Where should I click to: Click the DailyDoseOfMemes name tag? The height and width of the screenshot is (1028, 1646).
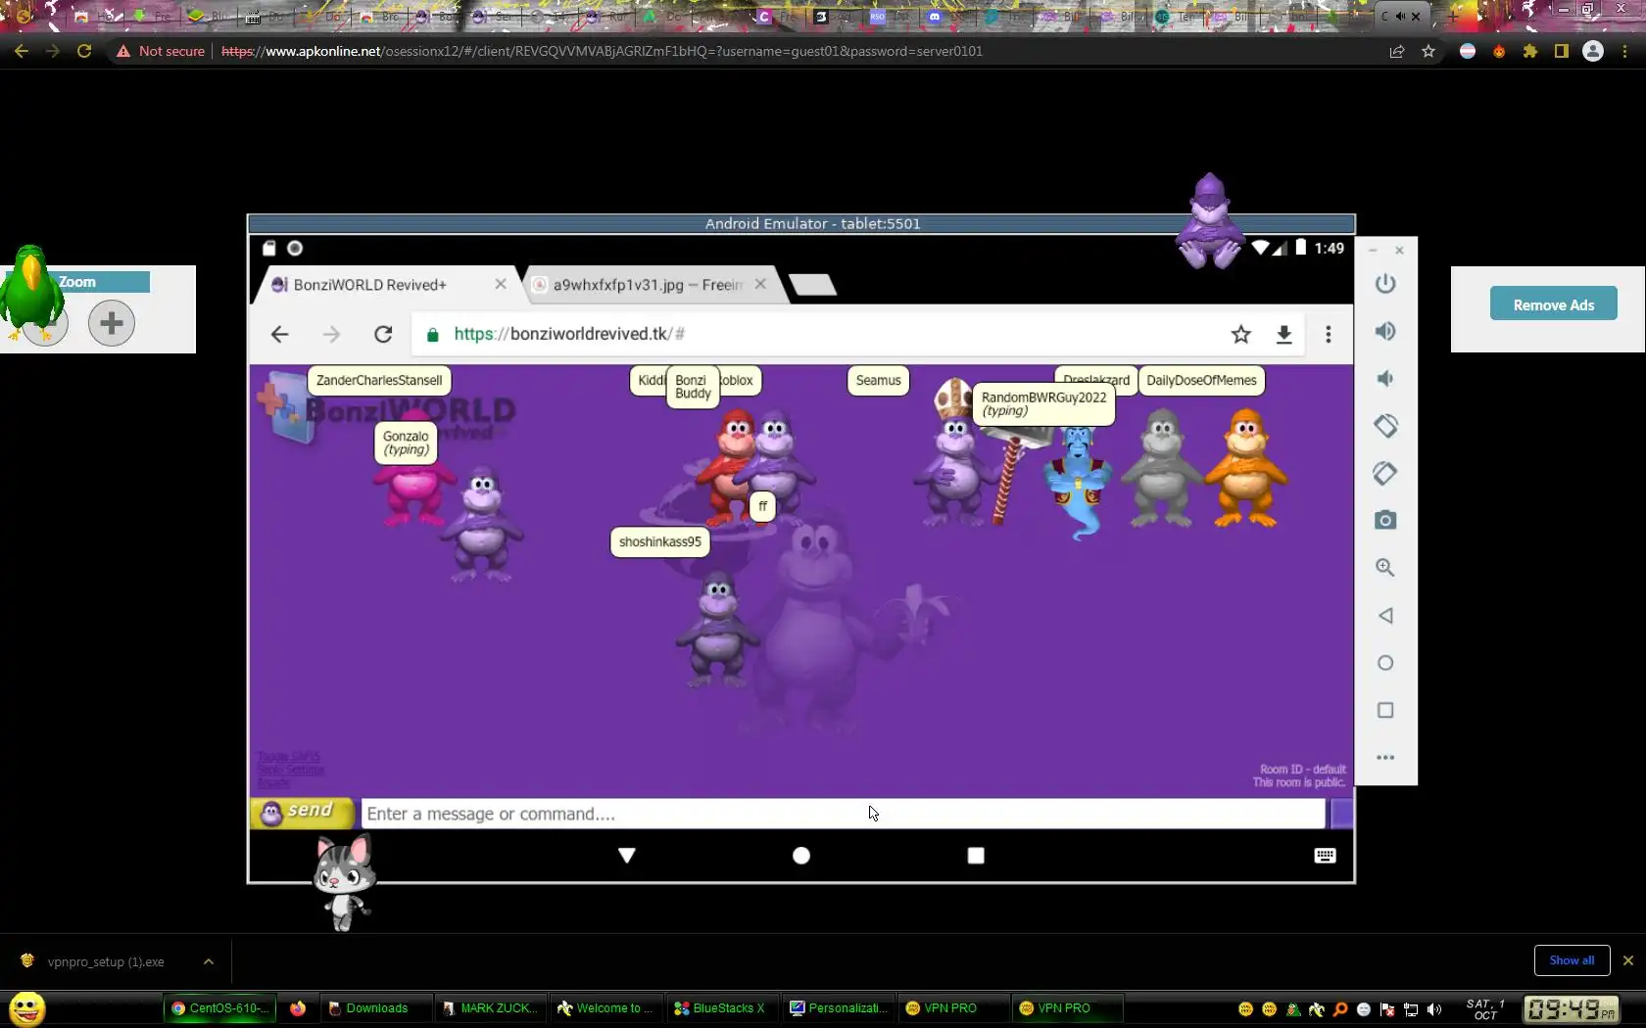tap(1201, 381)
